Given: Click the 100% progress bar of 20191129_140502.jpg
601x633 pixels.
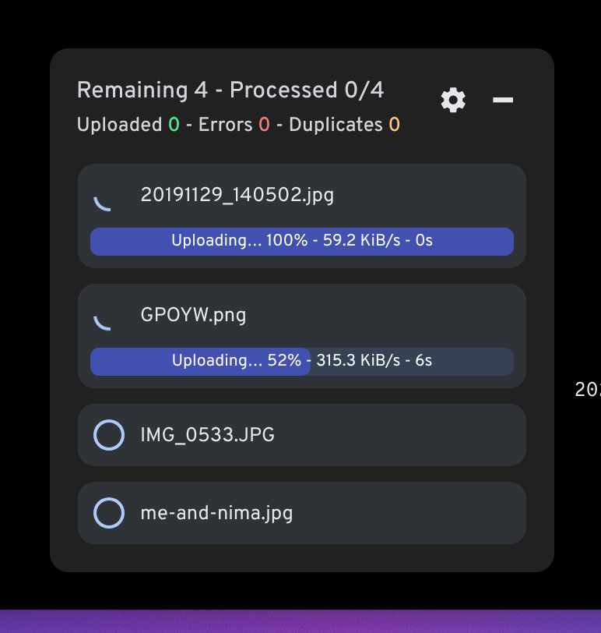Looking at the screenshot, I should point(302,242).
